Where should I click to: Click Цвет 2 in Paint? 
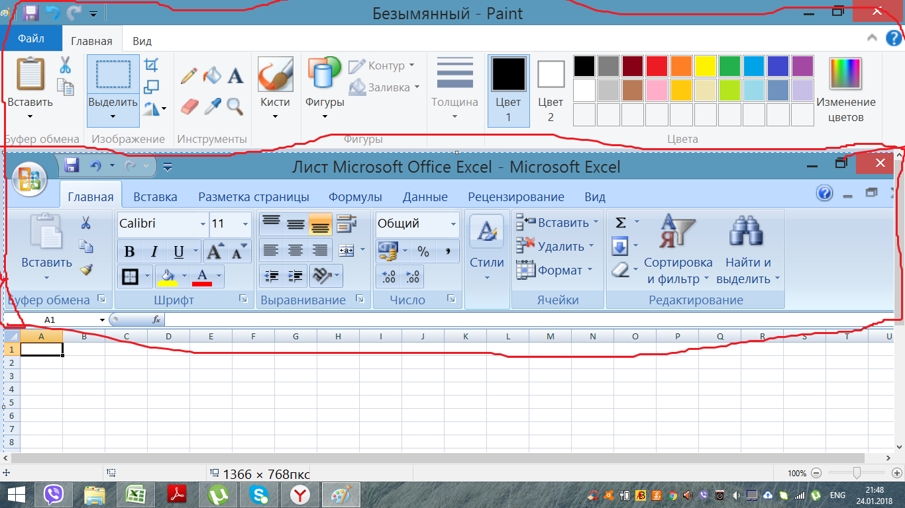tap(551, 91)
